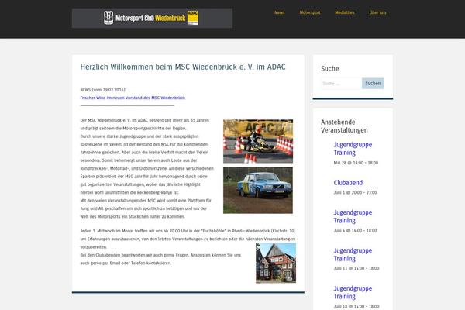This screenshot has height=310, width=465.
Task: Click the heading Herzlich Willkommen beim MSC Wiedenbrück
Action: (183, 67)
